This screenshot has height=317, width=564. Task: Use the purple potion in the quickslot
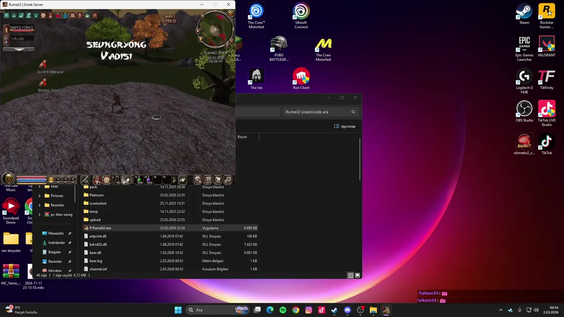point(149,180)
